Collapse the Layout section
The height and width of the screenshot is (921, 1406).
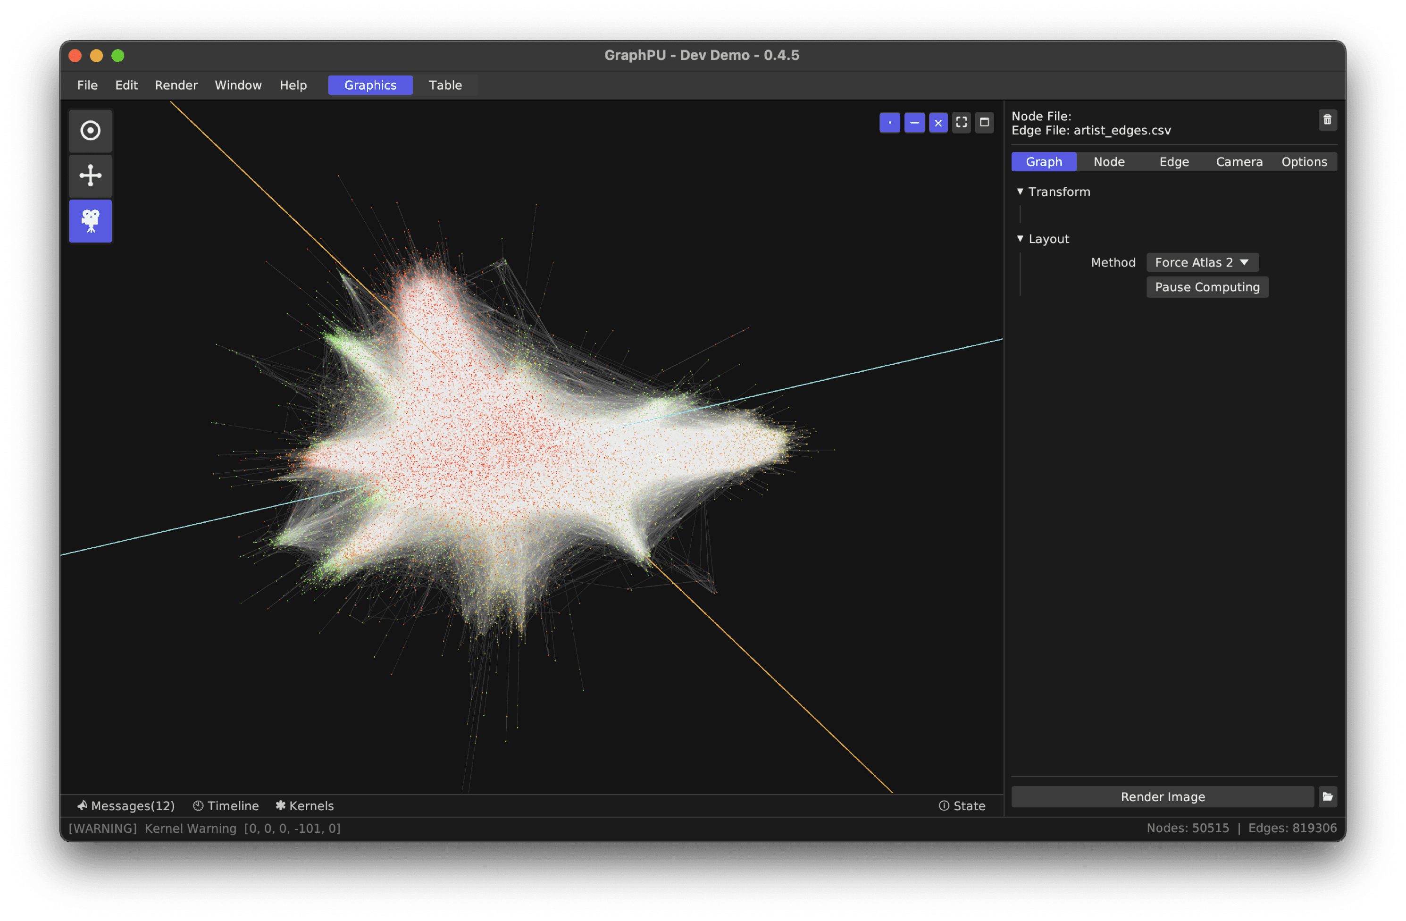(x=1020, y=239)
